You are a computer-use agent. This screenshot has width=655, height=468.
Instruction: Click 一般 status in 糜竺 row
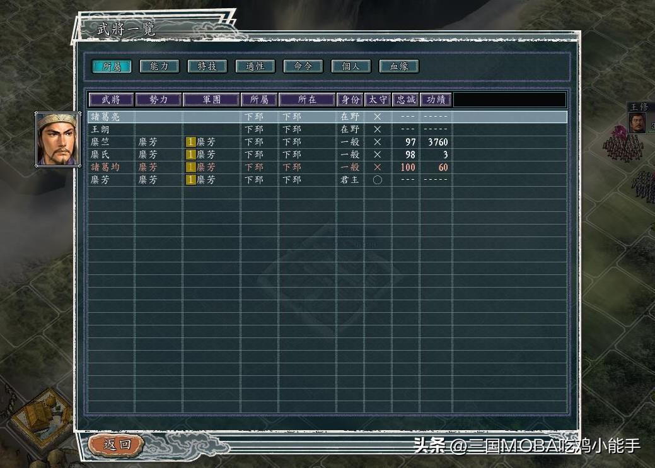coord(350,142)
